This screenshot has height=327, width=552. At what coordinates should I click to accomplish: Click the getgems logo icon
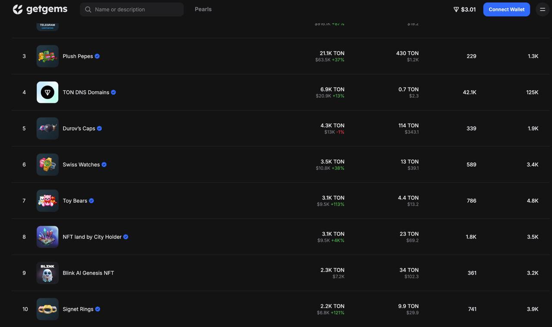coord(18,10)
